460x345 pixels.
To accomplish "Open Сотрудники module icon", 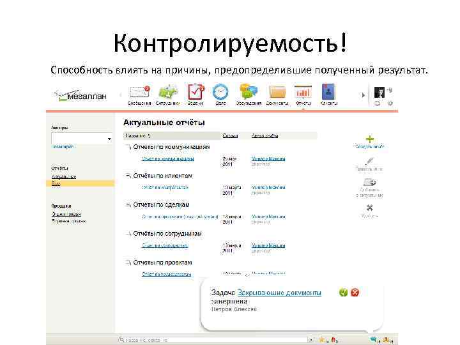I will [x=168, y=92].
